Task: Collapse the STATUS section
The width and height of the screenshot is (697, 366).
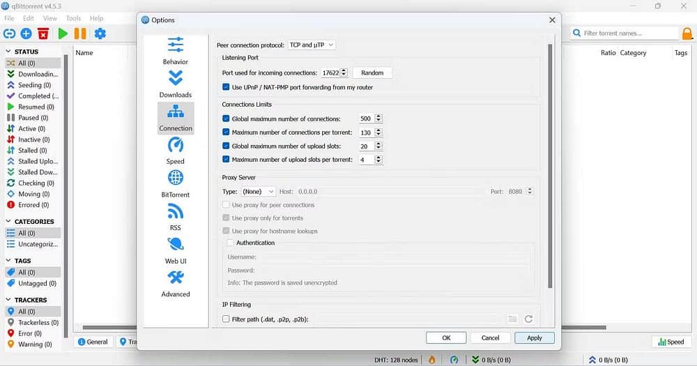Action: click(8, 52)
